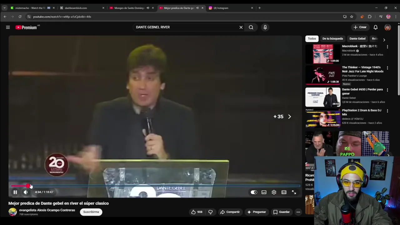
Task: Open options menu for PlayStation 2 mix video
Action: tap(387, 111)
